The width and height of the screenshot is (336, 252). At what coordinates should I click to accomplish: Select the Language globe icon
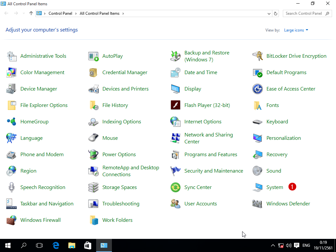click(x=11, y=138)
